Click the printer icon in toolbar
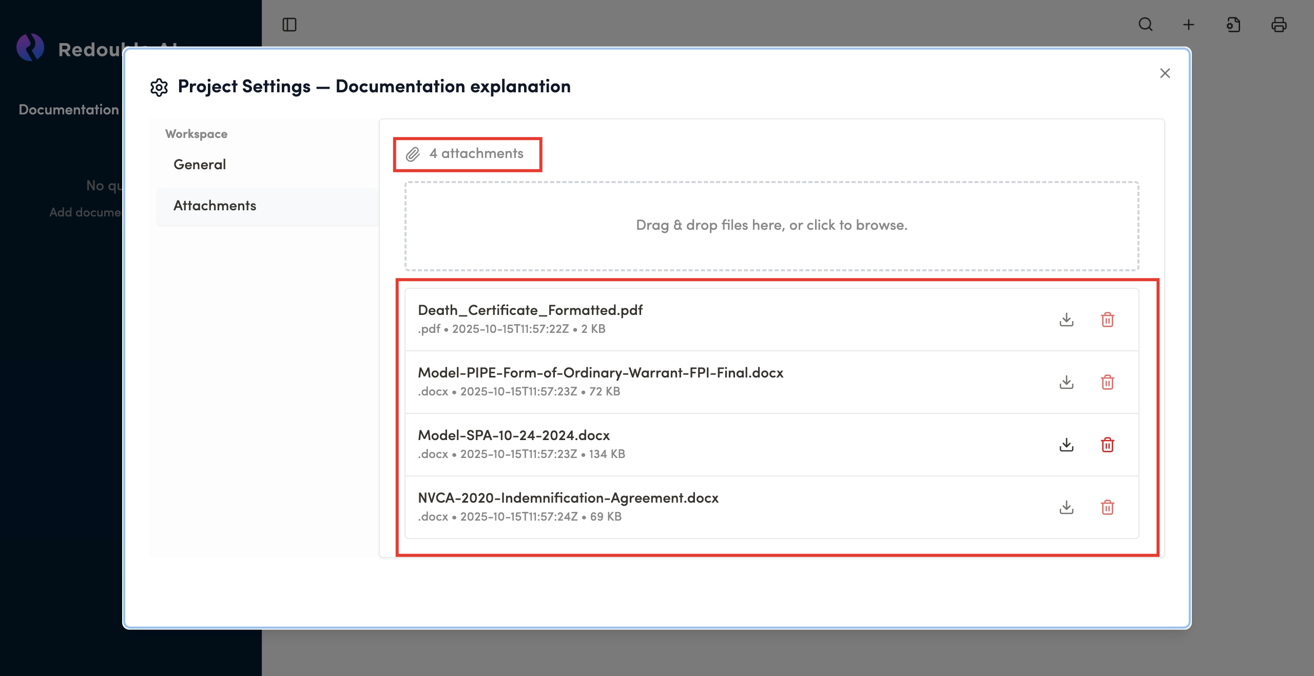The height and width of the screenshot is (676, 1314). pyautogui.click(x=1279, y=25)
